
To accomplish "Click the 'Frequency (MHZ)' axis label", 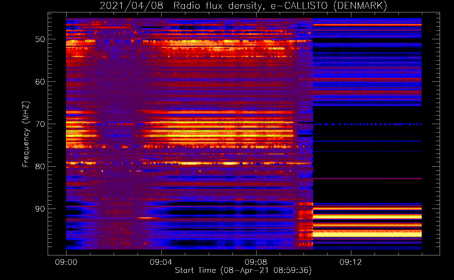I will [26, 134].
